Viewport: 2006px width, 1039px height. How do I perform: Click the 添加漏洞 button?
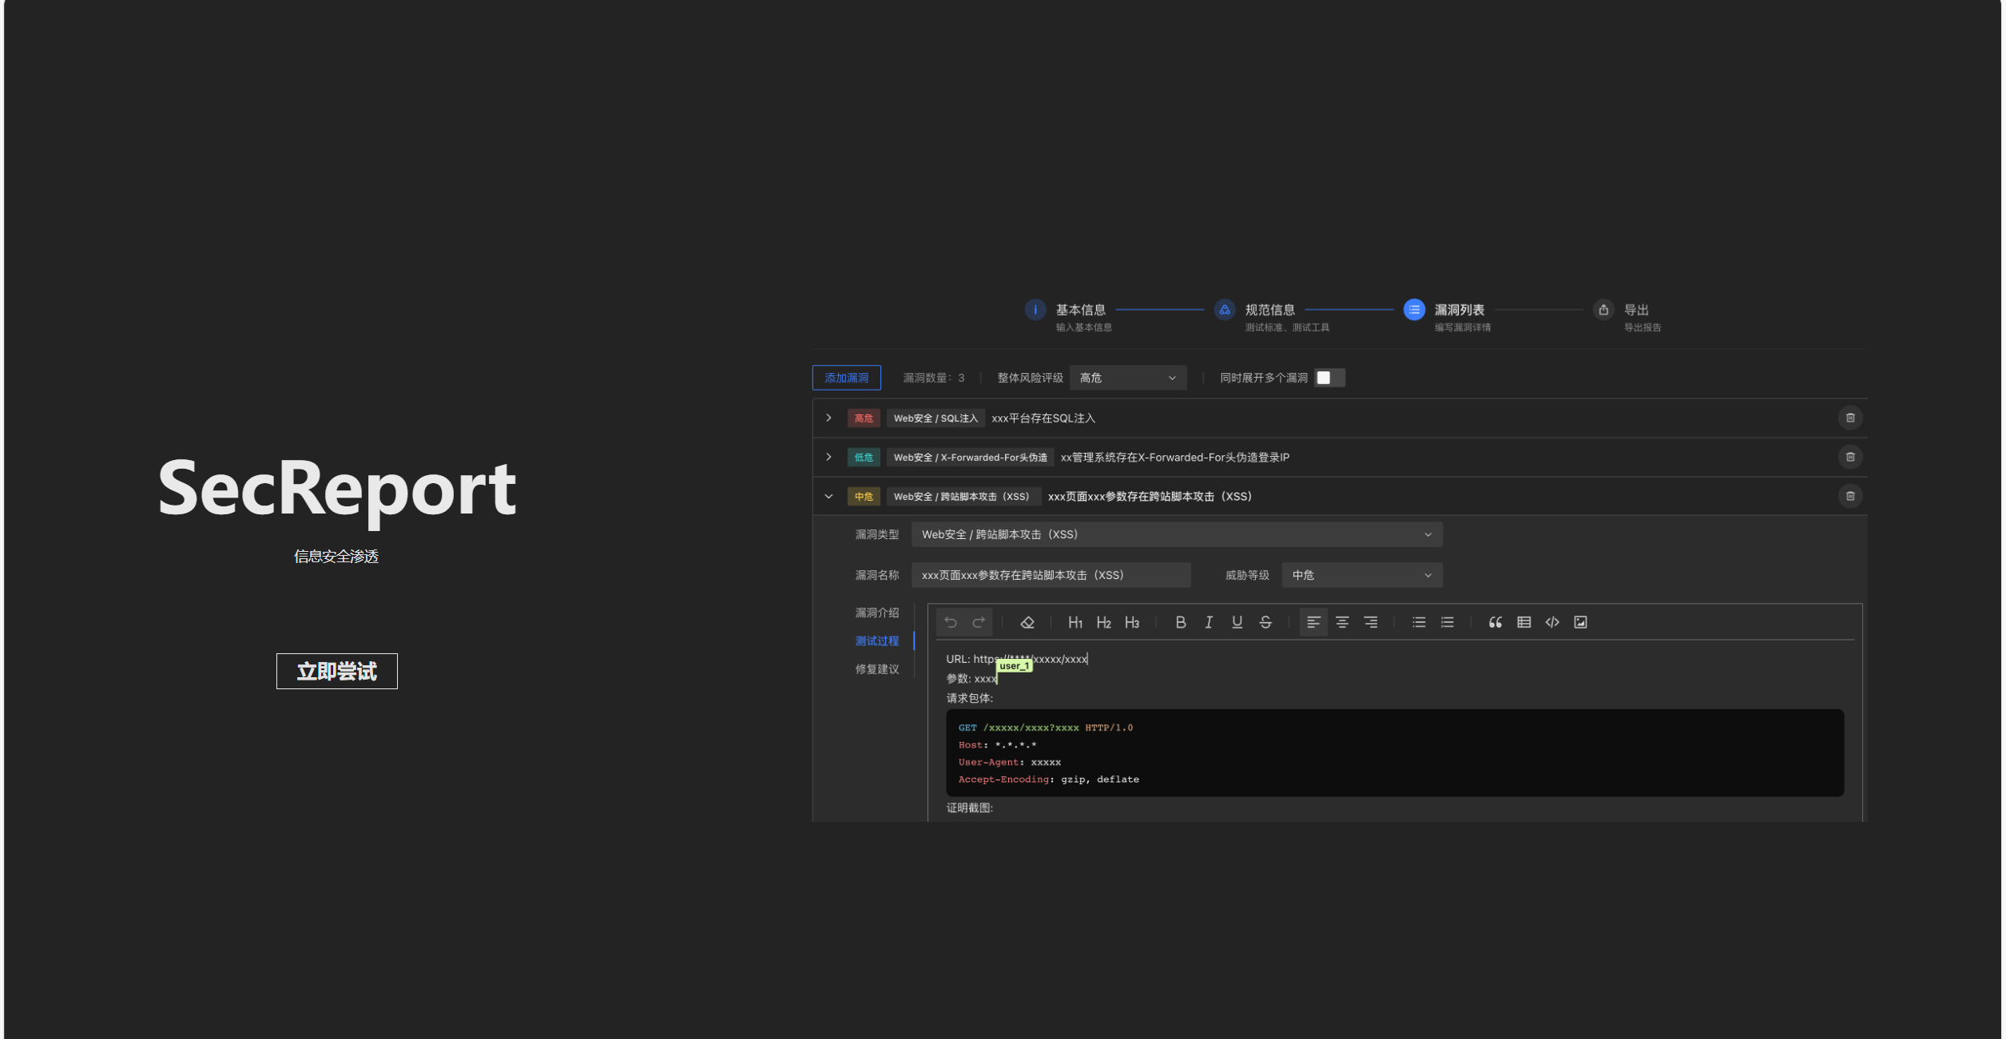click(x=847, y=378)
